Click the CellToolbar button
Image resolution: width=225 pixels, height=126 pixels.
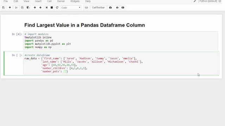[x=98, y=8]
